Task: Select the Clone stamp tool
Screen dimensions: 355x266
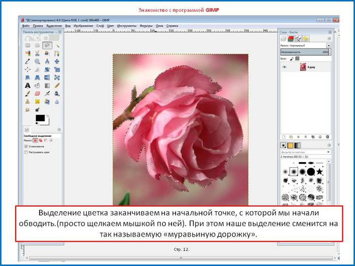Action: click(27, 101)
